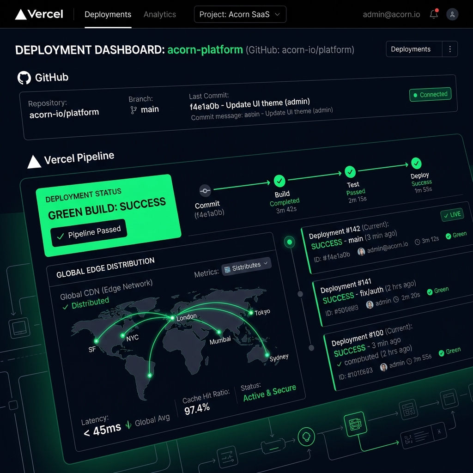473x473 pixels.
Task: Select the timeline marker beside Deployment #141
Action: (300, 294)
